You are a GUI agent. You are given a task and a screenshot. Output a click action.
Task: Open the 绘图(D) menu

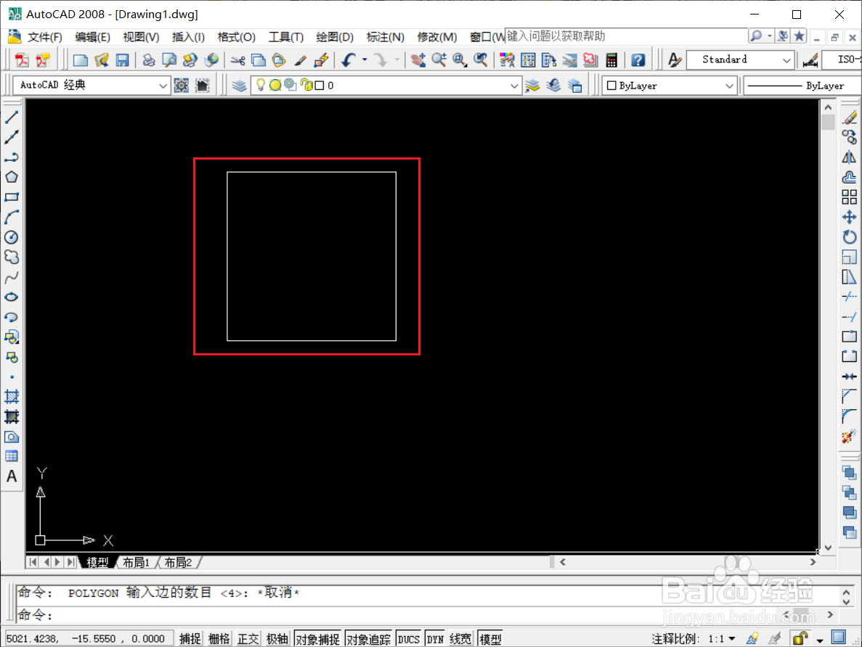click(335, 37)
